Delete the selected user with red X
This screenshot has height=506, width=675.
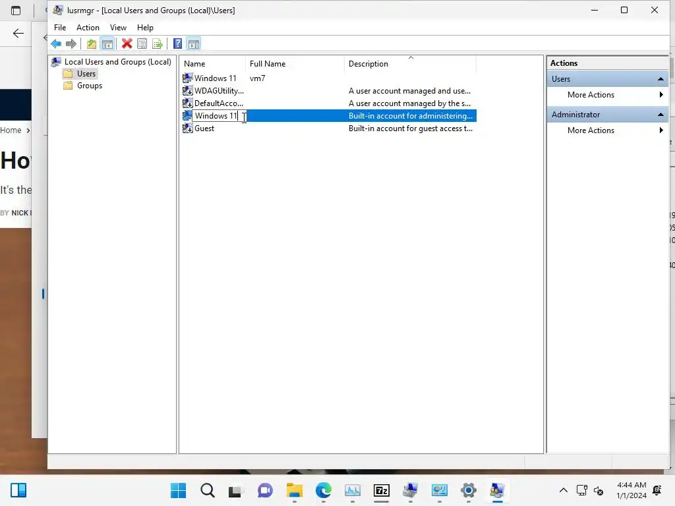pos(127,43)
